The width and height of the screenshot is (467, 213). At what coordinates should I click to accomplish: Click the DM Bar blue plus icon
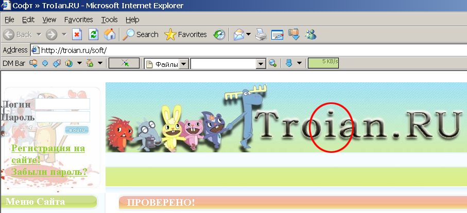[45, 63]
